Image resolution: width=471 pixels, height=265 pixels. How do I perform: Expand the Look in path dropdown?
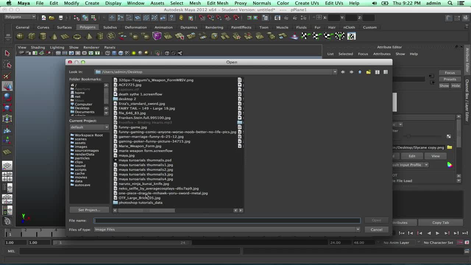[x=334, y=72]
